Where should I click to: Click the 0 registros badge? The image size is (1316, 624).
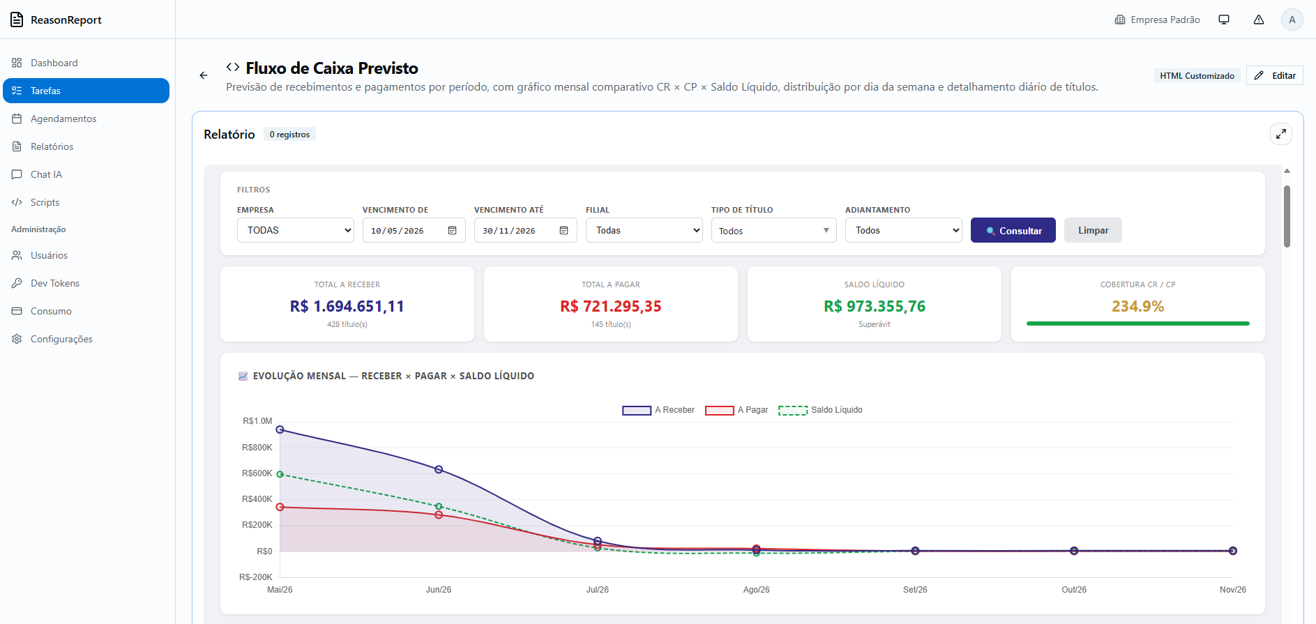click(x=289, y=135)
